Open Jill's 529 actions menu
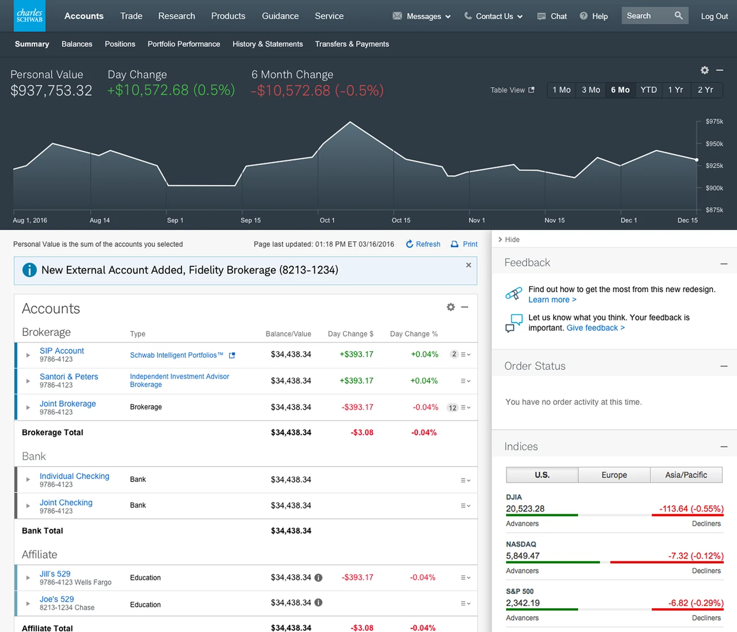737x632 pixels. [465, 578]
